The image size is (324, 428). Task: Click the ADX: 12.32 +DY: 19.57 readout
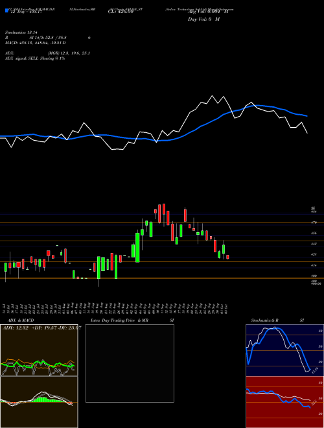pyautogui.click(x=41, y=328)
